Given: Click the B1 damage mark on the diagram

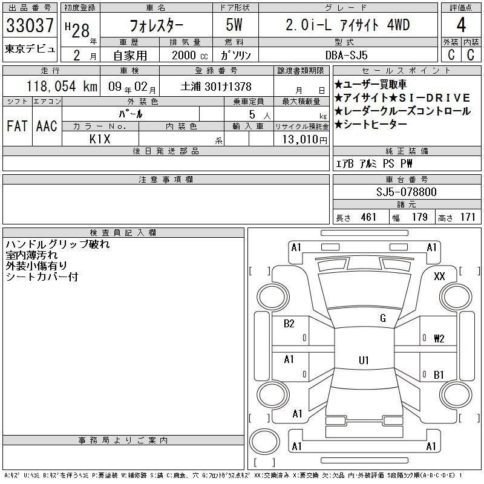Looking at the screenshot, I should click(439, 374).
